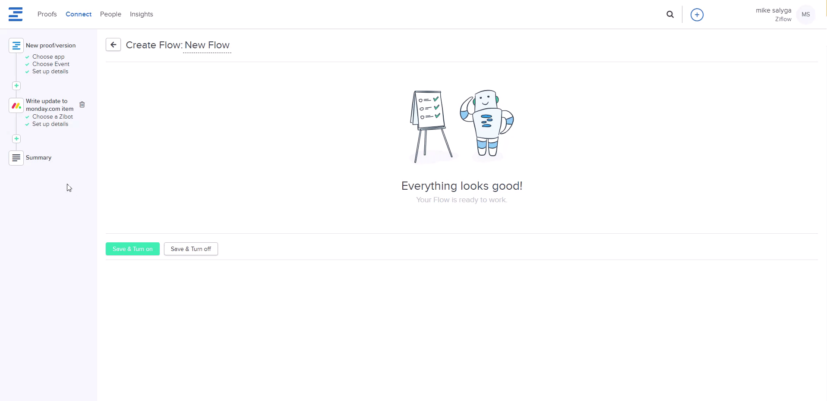Click the Everything looks good! heading
827x401 pixels.
(462, 186)
